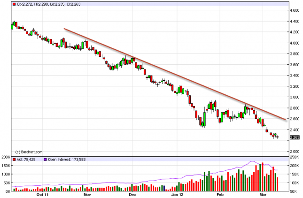Select the OHLC readout text at top

tap(48, 4)
